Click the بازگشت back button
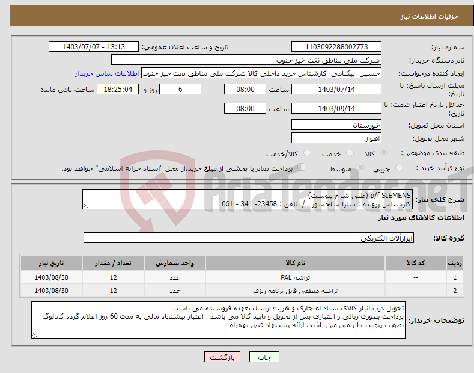 pos(222,357)
